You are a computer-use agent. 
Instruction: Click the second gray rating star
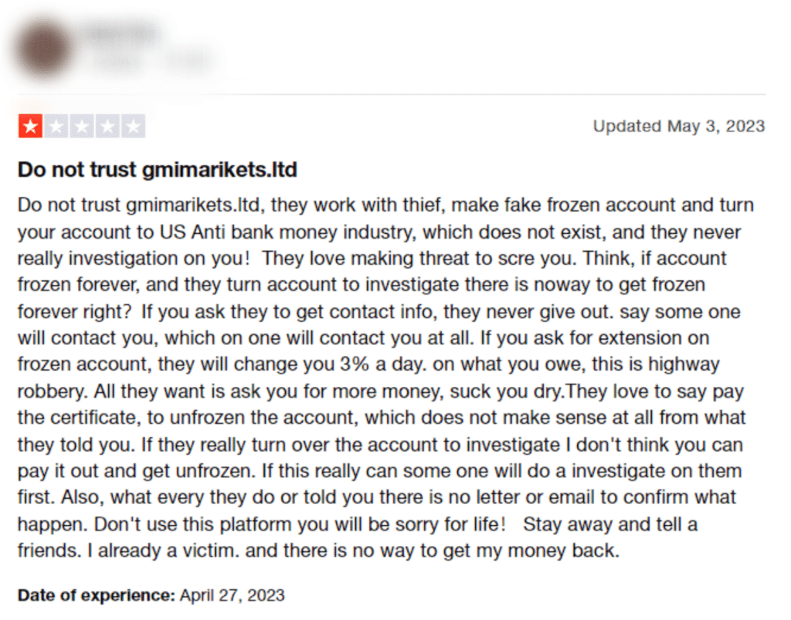tap(56, 126)
